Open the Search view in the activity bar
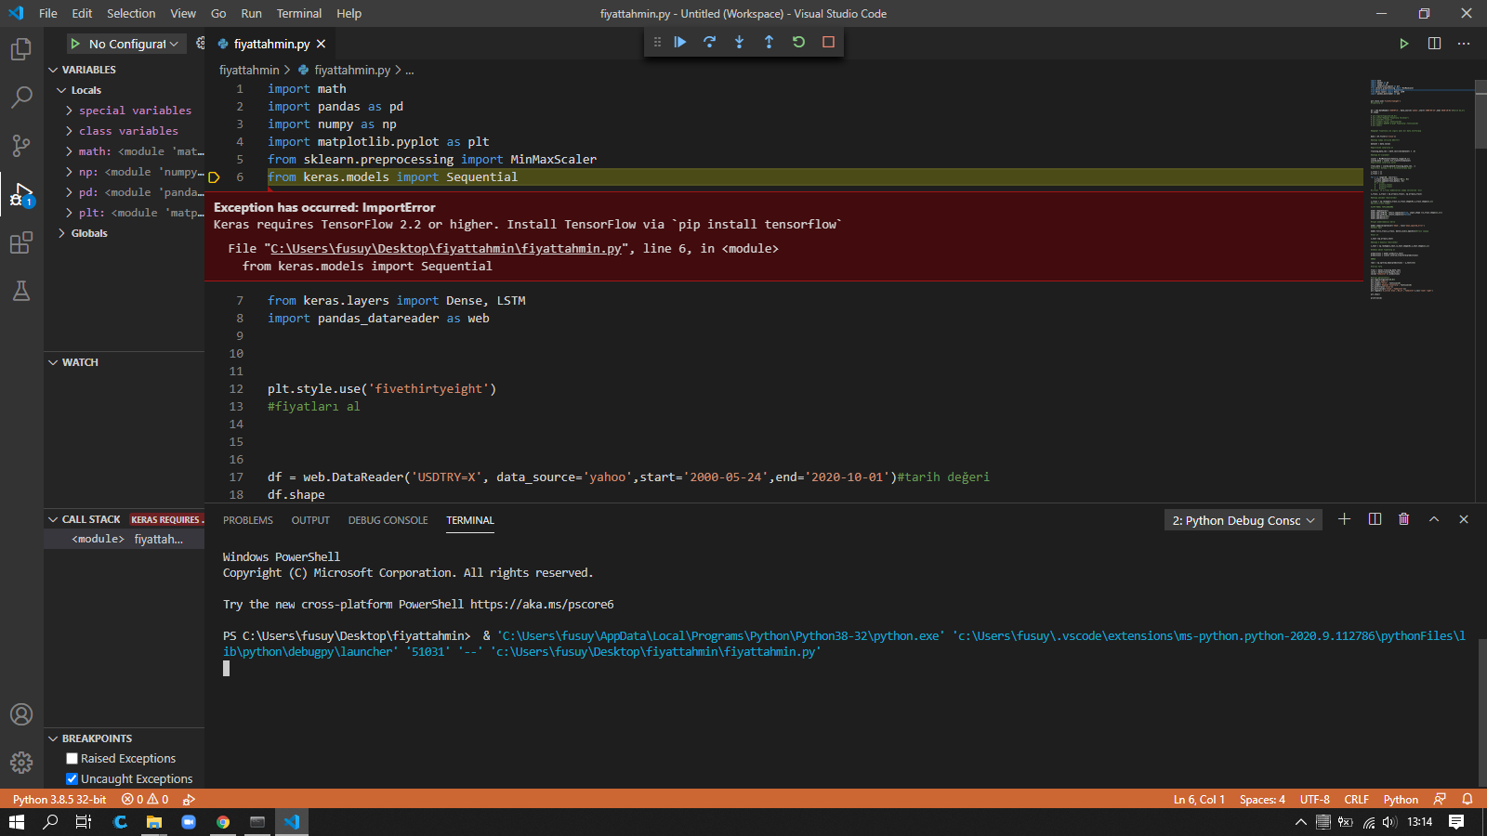 21,98
